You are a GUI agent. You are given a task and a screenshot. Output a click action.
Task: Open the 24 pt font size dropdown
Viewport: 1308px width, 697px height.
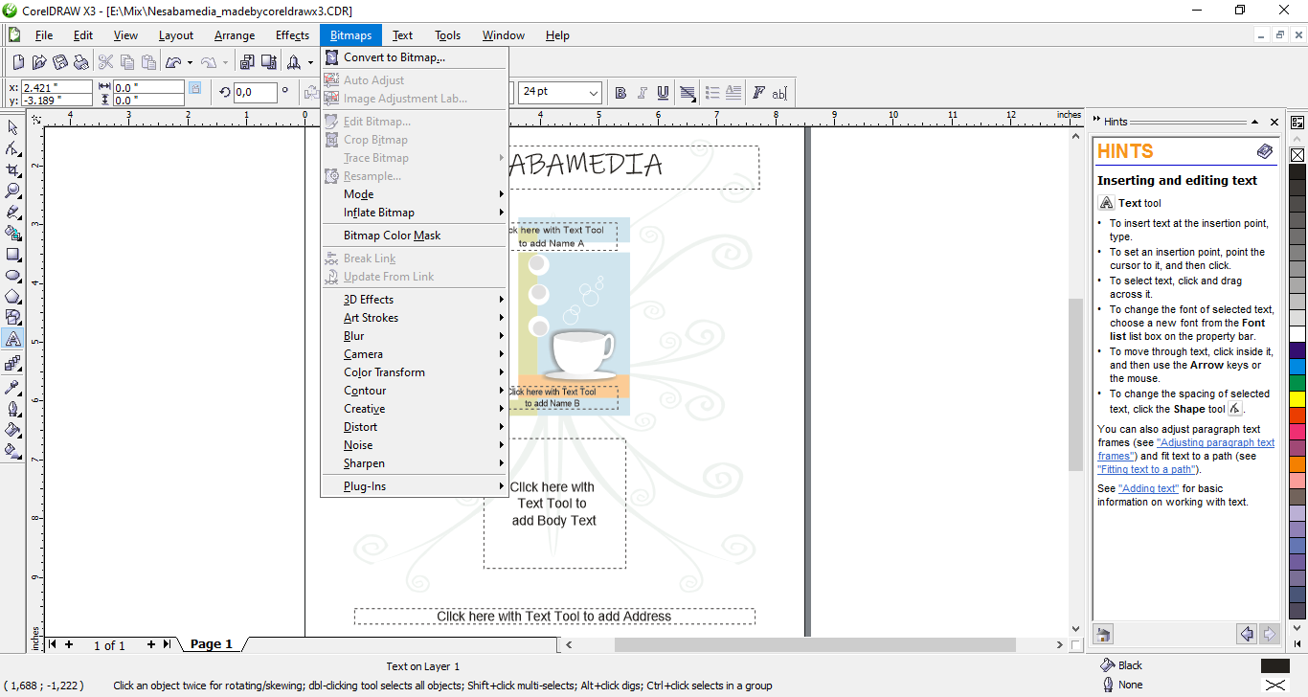click(594, 93)
